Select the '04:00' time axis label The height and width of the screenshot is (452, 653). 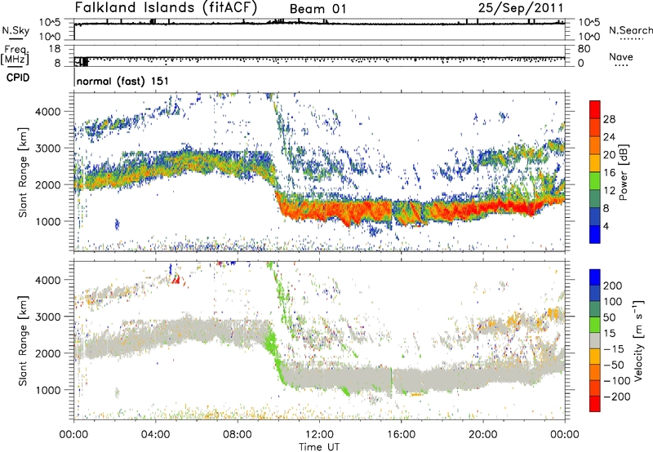[x=156, y=435]
